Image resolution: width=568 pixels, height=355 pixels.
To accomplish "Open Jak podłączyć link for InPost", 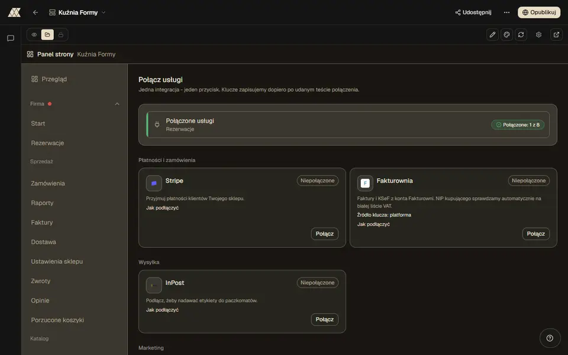I will 162,310.
